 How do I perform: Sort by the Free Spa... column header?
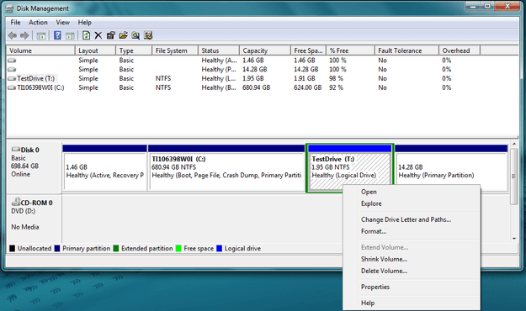(308, 50)
